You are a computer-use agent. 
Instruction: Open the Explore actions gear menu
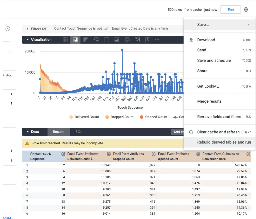246,9
